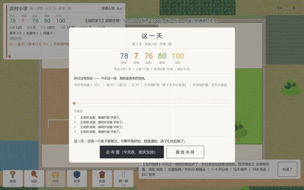This screenshot has width=304, height=190.
Task: Click the 超时 0 起 stat
Action: click(184, 69)
